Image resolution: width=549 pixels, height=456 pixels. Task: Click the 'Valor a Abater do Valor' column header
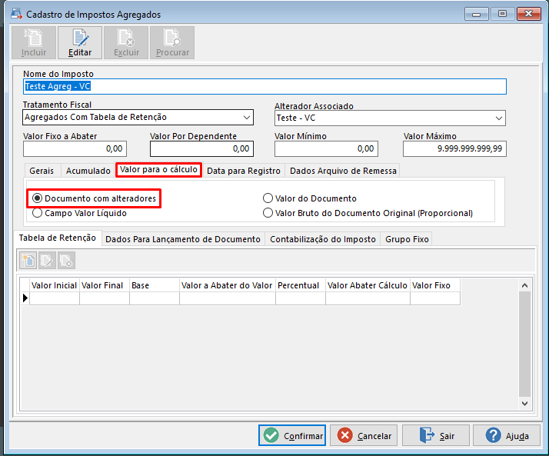pyautogui.click(x=228, y=285)
